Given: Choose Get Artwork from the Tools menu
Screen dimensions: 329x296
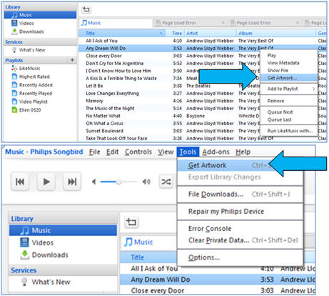Looking at the screenshot, I should click(241, 165).
